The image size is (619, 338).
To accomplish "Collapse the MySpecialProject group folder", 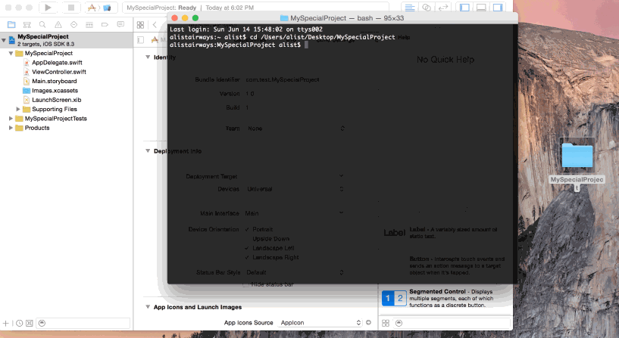I will (11, 53).
